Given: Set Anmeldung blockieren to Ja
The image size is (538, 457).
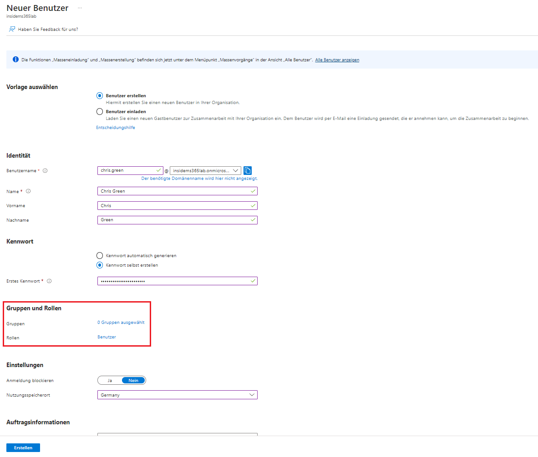Looking at the screenshot, I should tap(110, 381).
